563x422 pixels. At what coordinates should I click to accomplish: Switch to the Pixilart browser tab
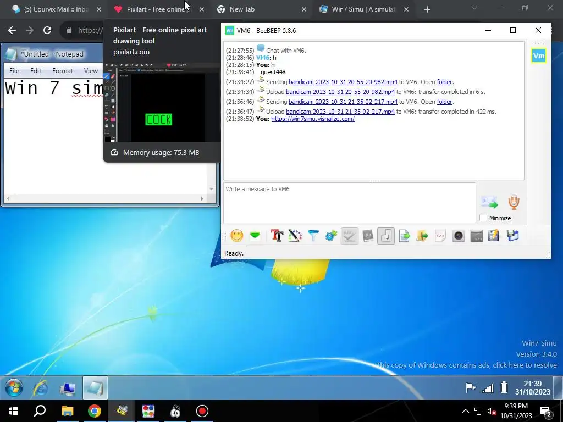154,9
